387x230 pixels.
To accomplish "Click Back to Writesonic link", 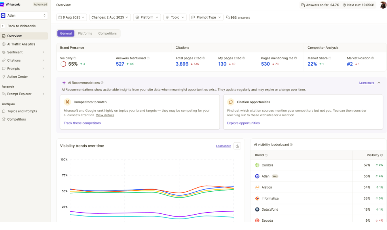I will pos(21,26).
